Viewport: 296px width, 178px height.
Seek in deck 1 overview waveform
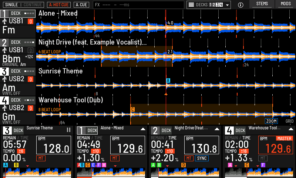tap(111, 172)
